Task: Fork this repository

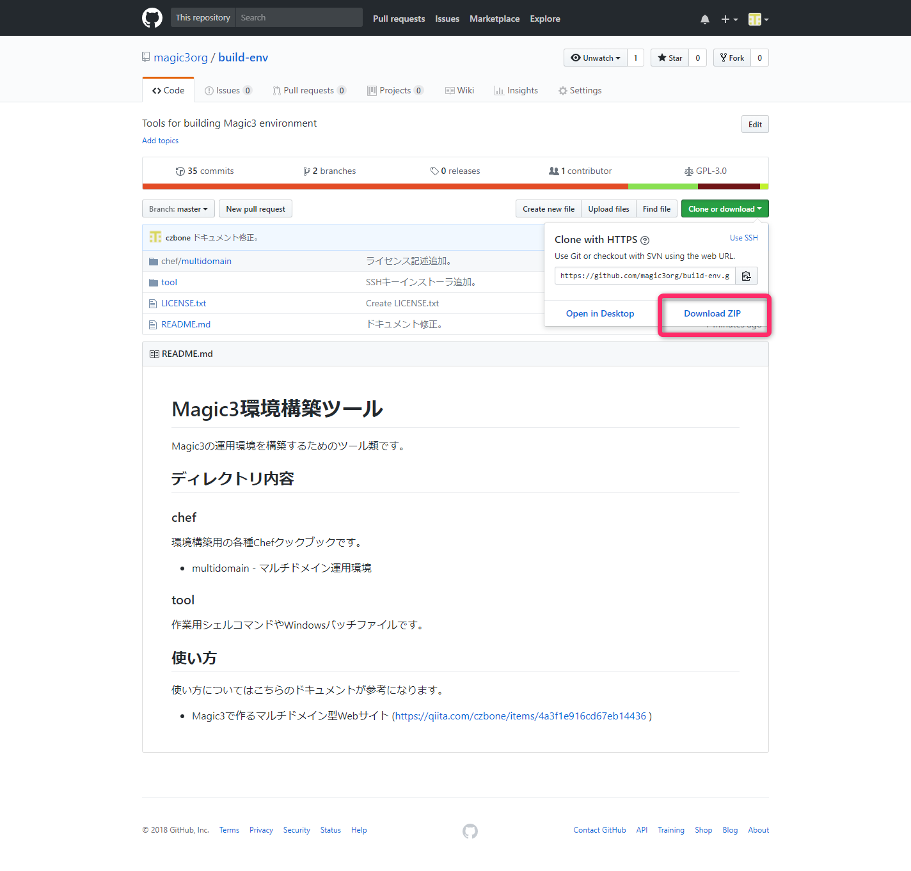Action: coord(732,58)
